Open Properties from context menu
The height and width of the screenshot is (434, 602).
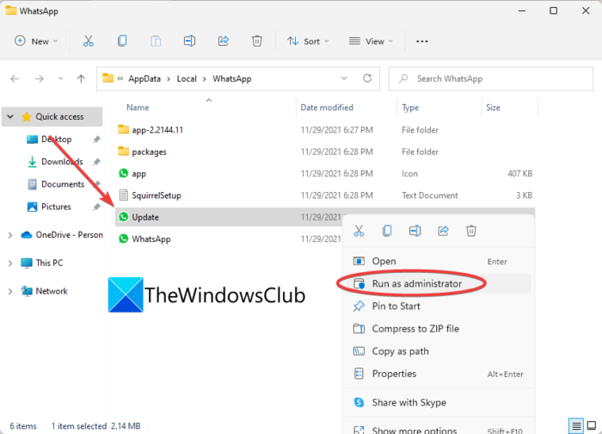(x=438, y=374)
